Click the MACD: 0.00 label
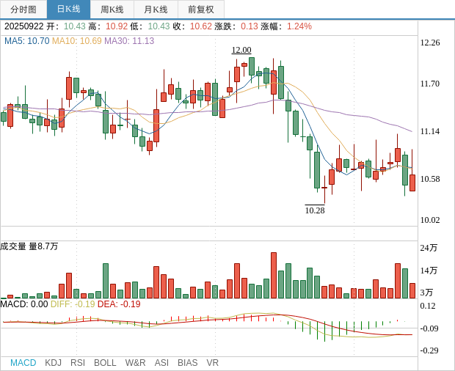The image size is (455, 371). coord(24,304)
